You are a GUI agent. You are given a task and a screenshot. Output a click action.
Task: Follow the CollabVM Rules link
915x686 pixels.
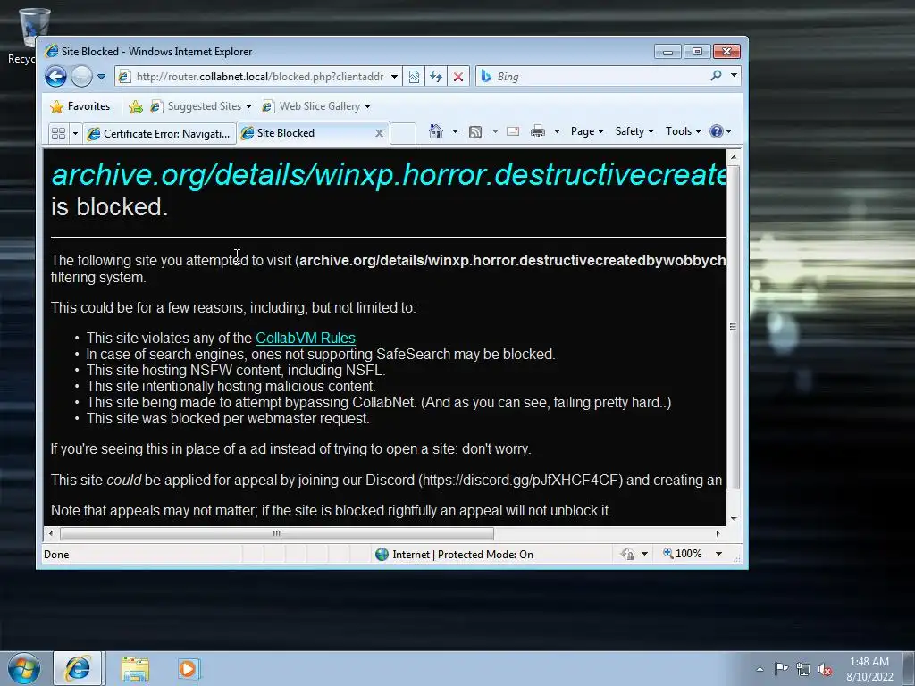(x=306, y=338)
